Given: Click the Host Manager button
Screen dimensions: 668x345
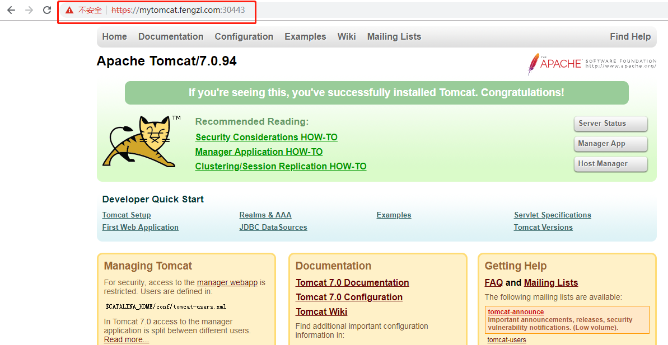Looking at the screenshot, I should 610,164.
